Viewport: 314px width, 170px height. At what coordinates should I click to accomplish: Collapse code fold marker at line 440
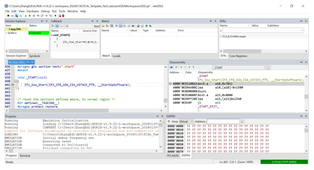[x=16, y=81]
